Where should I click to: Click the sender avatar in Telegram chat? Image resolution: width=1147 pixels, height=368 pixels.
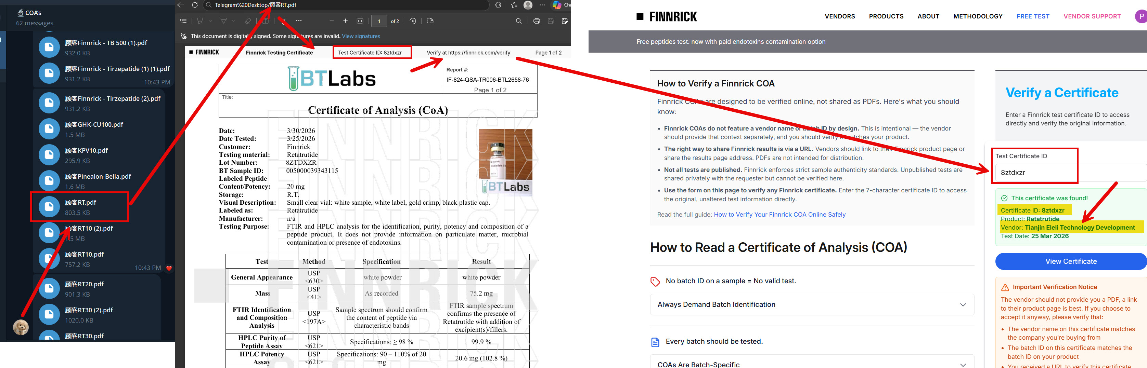[x=21, y=328]
